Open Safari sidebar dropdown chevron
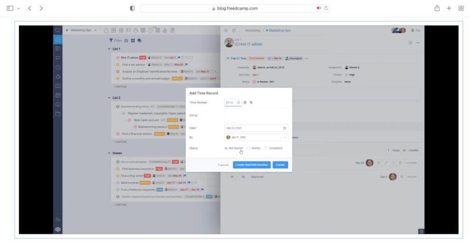The width and height of the screenshot is (470, 245). tap(18, 8)
